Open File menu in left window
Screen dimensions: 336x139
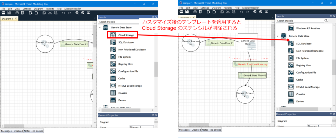tap(3, 9)
